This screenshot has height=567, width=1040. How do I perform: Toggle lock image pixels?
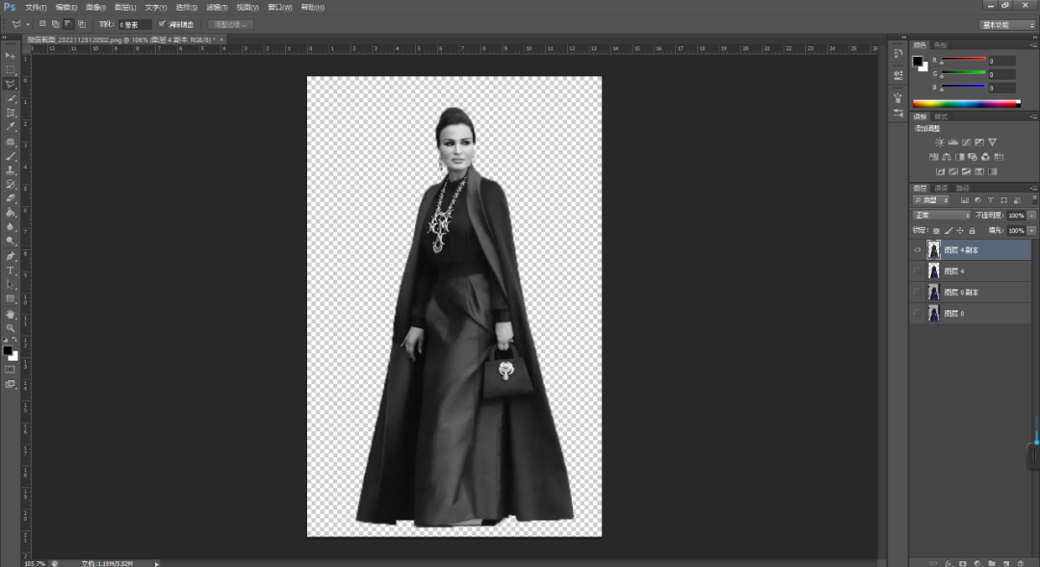[949, 231]
